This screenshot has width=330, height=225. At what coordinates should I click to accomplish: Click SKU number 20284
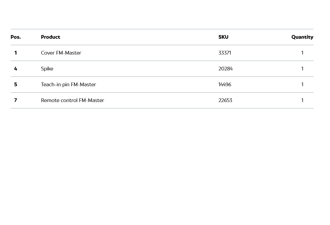coord(225,69)
